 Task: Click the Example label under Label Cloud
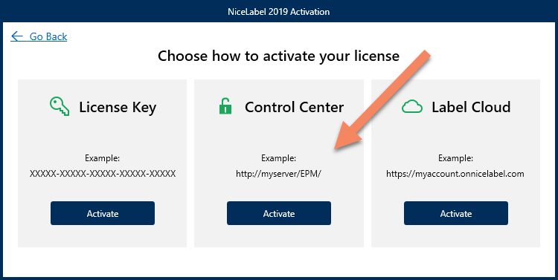click(455, 158)
